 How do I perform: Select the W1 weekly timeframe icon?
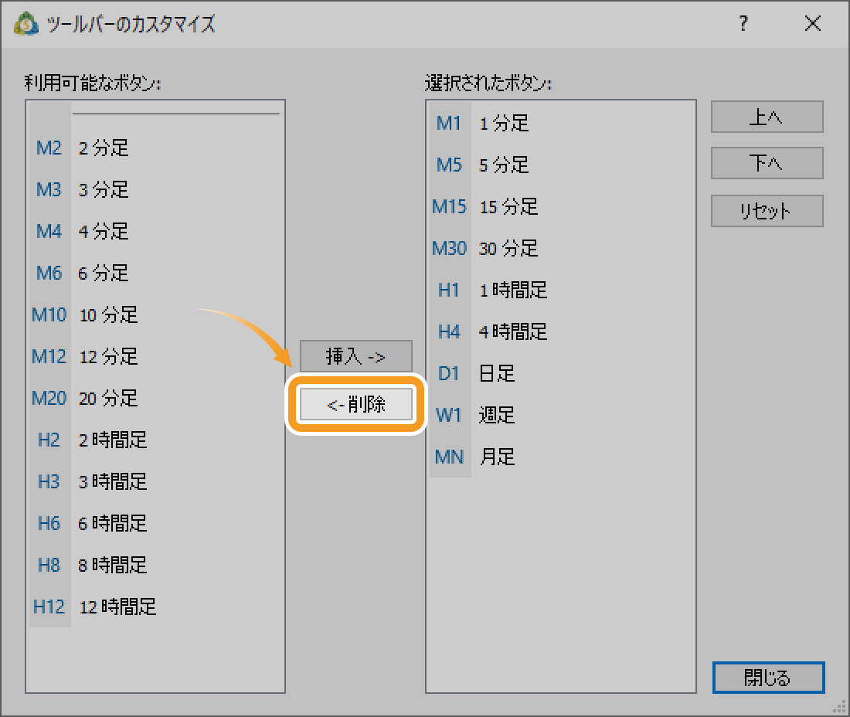449,415
